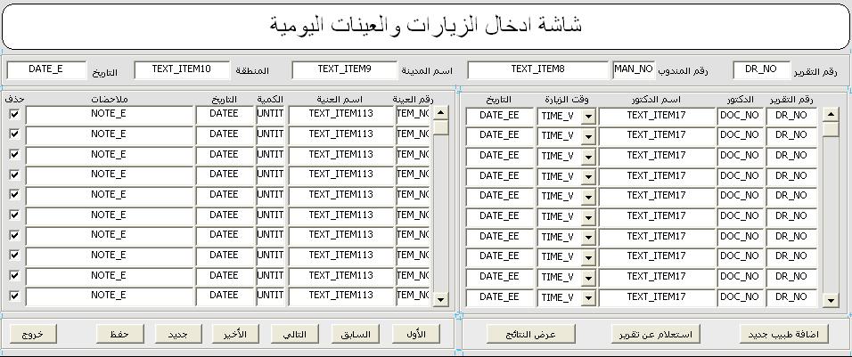The height and width of the screenshot is (357, 852).
Task: Toggle the last row's حذف checkbox
Action: (13, 296)
